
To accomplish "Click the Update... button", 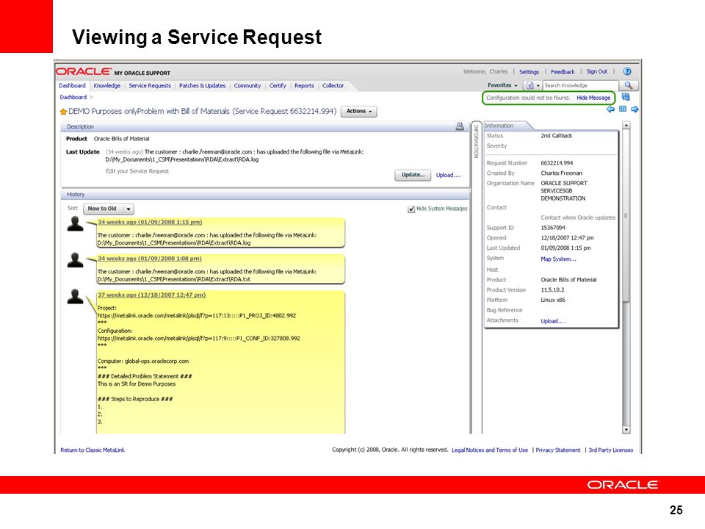I will coord(413,175).
